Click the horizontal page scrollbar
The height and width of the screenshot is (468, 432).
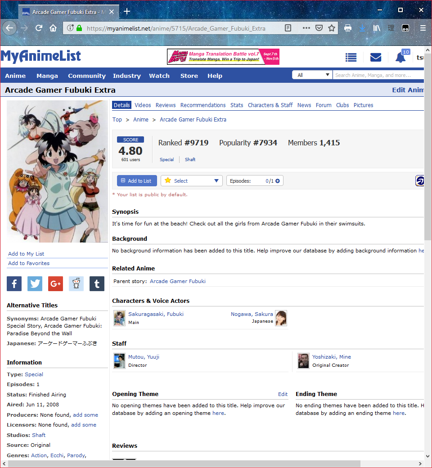[184, 464]
